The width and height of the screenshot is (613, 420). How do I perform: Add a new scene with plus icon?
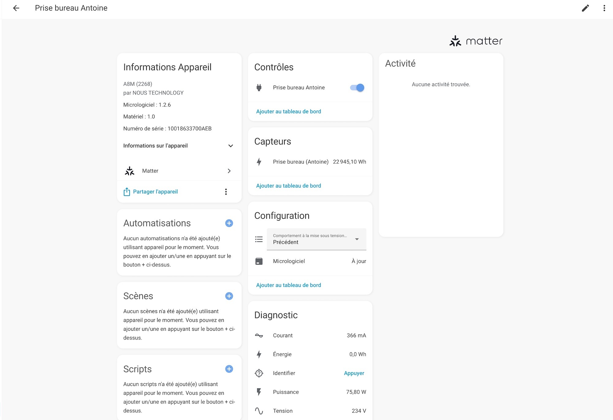click(229, 296)
